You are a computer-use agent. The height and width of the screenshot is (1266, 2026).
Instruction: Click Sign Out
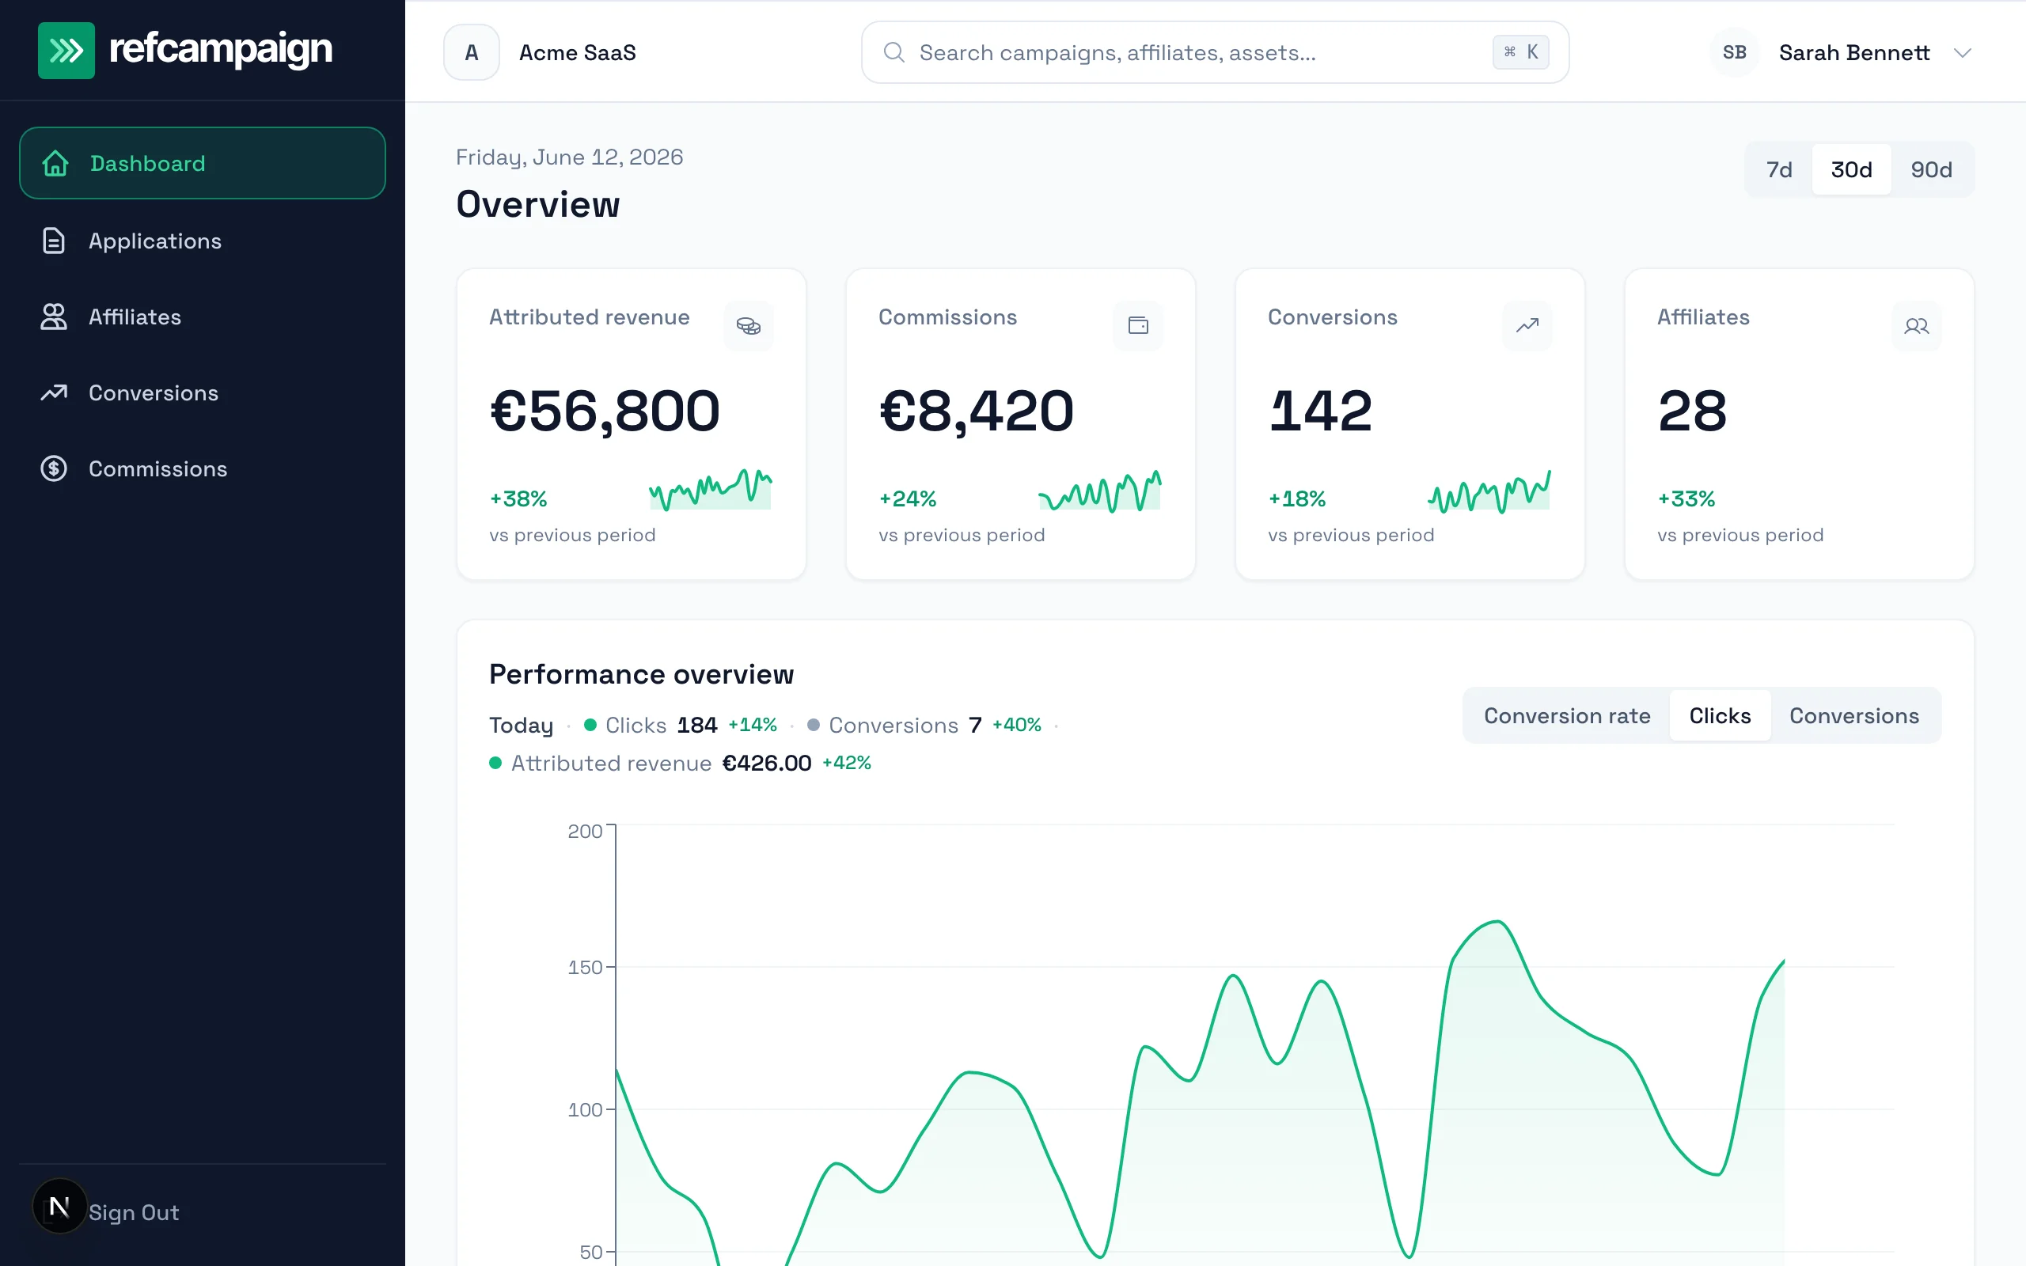(x=134, y=1212)
